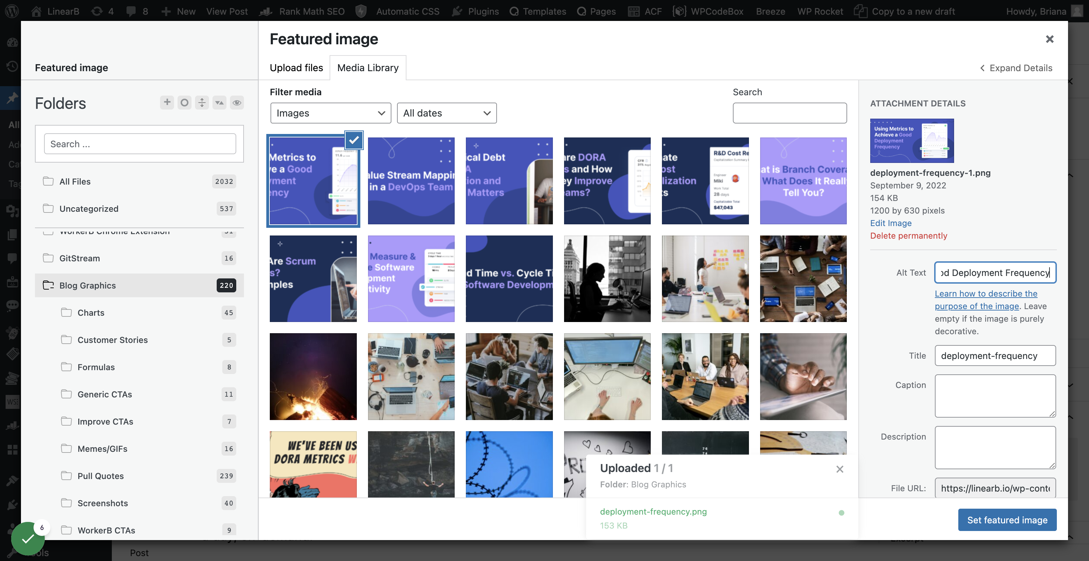Click the Edit Image link
The width and height of the screenshot is (1089, 561).
[x=891, y=223]
